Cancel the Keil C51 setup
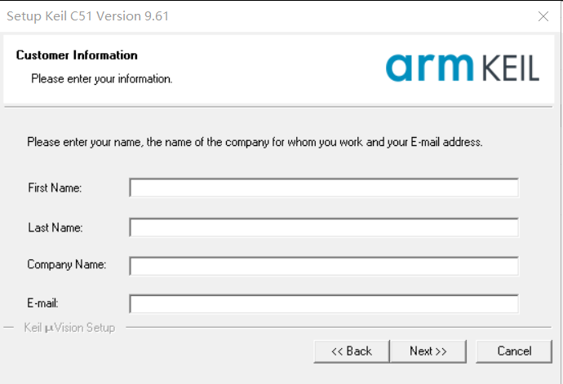 pyautogui.click(x=514, y=351)
